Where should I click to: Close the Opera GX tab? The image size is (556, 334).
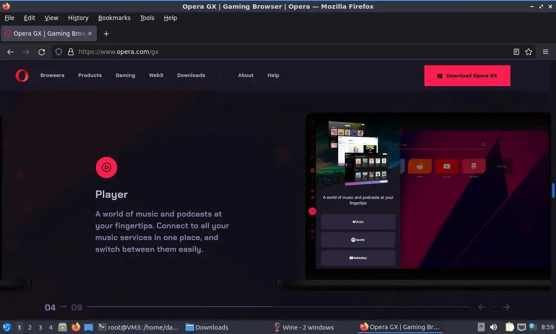click(90, 33)
